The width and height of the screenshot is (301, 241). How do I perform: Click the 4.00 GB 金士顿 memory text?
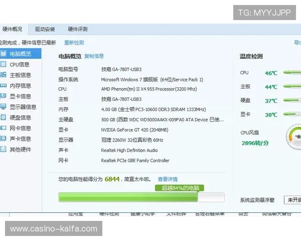[x=154, y=109]
